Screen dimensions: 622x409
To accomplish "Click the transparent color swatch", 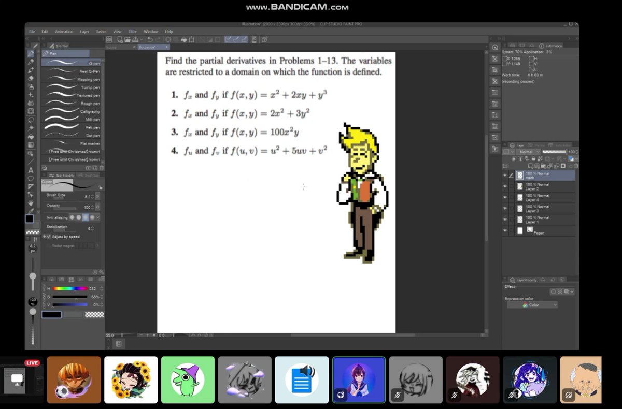I will (x=94, y=314).
